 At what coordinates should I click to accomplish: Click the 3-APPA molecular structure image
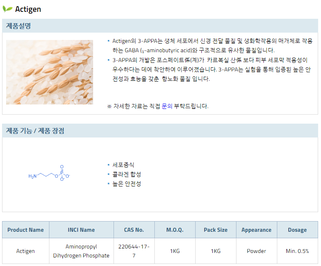coord(49,173)
